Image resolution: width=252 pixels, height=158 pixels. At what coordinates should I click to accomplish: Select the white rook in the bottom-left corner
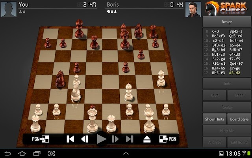[35, 124]
